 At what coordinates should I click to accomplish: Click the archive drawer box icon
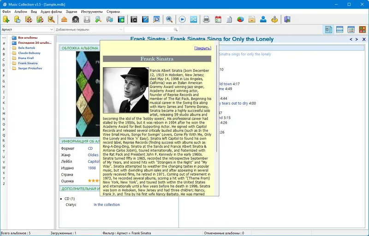tap(252, 19)
